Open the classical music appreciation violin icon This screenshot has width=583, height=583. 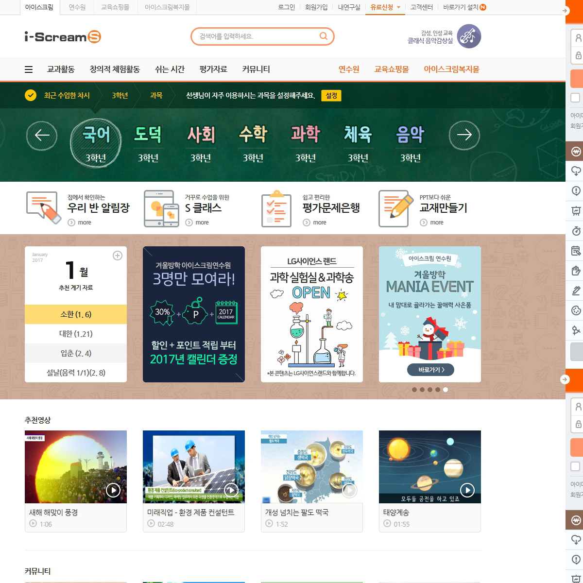pyautogui.click(x=469, y=36)
